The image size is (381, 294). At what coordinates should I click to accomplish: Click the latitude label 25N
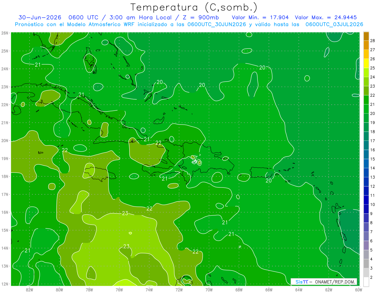coord(4,51)
